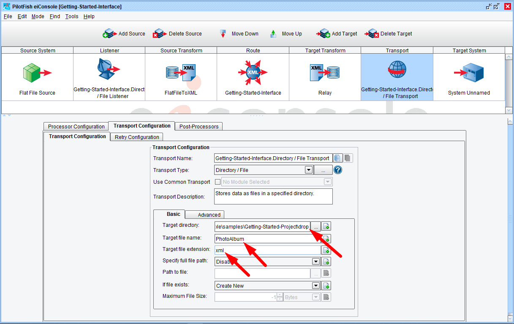This screenshot has height=324, width=514.
Task: Click the Move Up arrow button
Action: coord(286,34)
